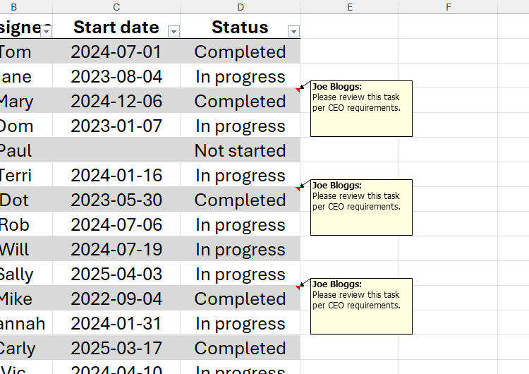Image resolution: width=529 pixels, height=374 pixels.
Task: Select the Joe Bloggs note beside Mike's row
Action: 361,306
